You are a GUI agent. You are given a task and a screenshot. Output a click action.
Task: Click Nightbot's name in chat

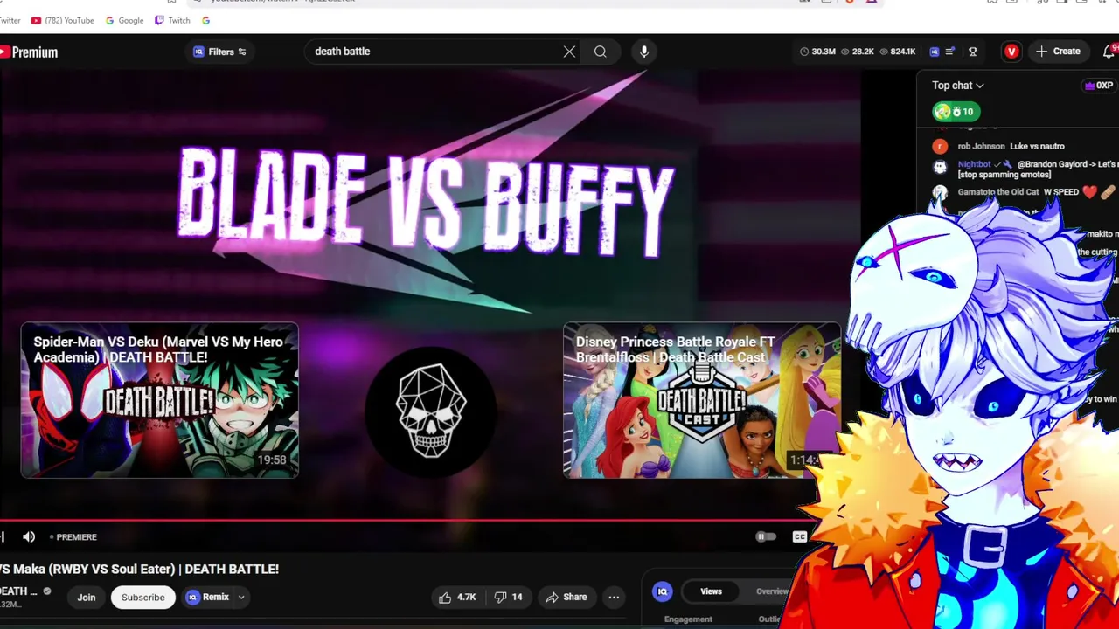[974, 164]
